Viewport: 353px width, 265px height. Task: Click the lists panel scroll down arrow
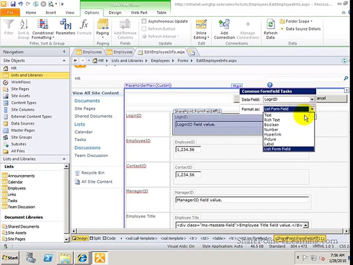(66, 239)
